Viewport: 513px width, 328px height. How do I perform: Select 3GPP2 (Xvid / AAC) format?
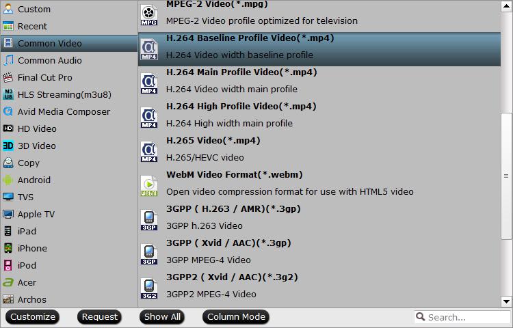[x=232, y=277]
